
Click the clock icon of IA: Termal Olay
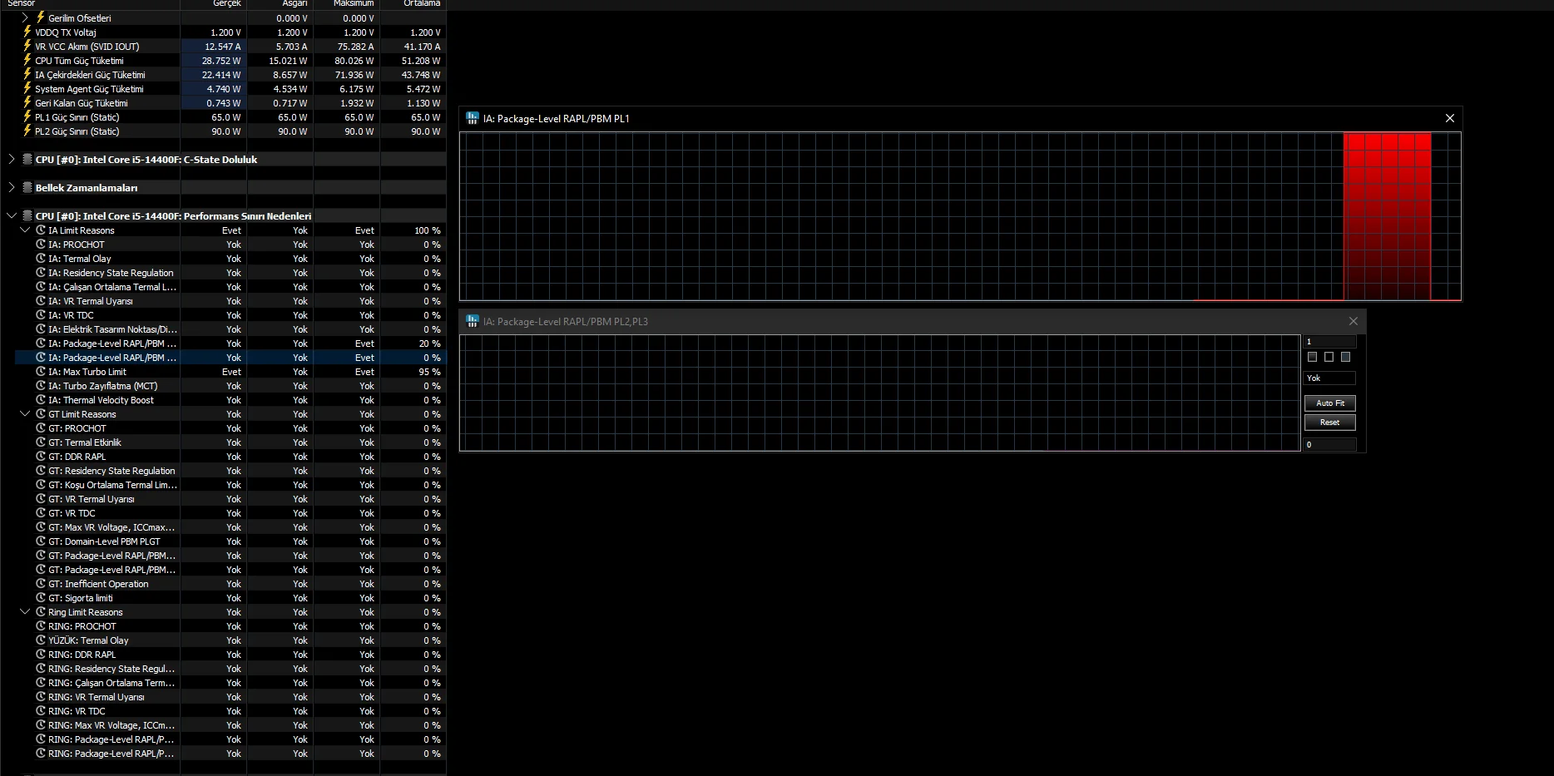pos(41,258)
